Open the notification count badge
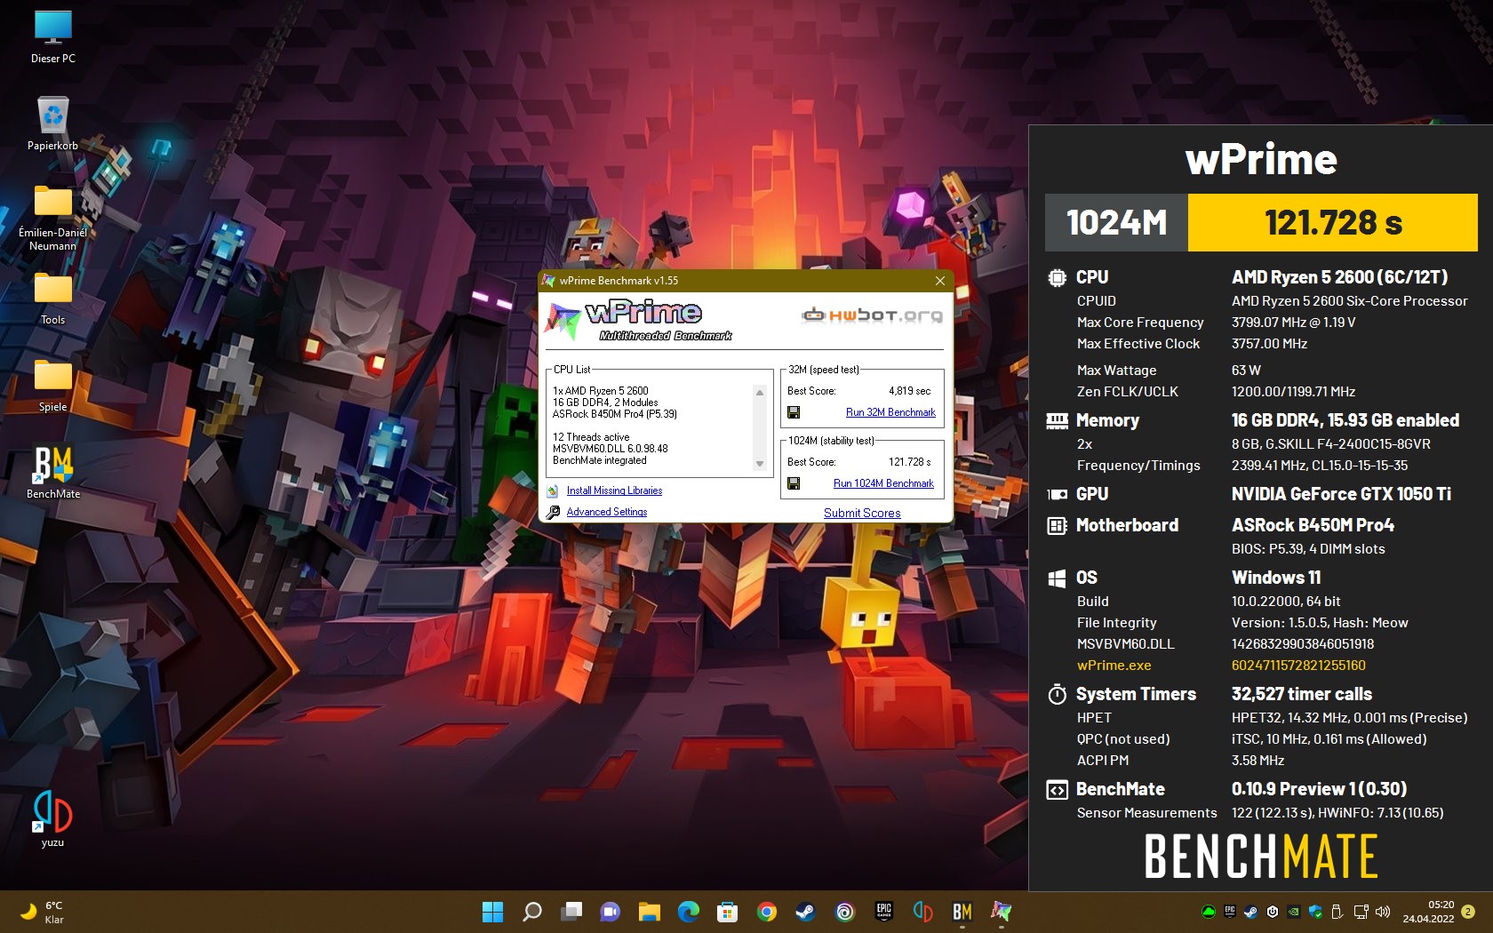 tap(1468, 912)
